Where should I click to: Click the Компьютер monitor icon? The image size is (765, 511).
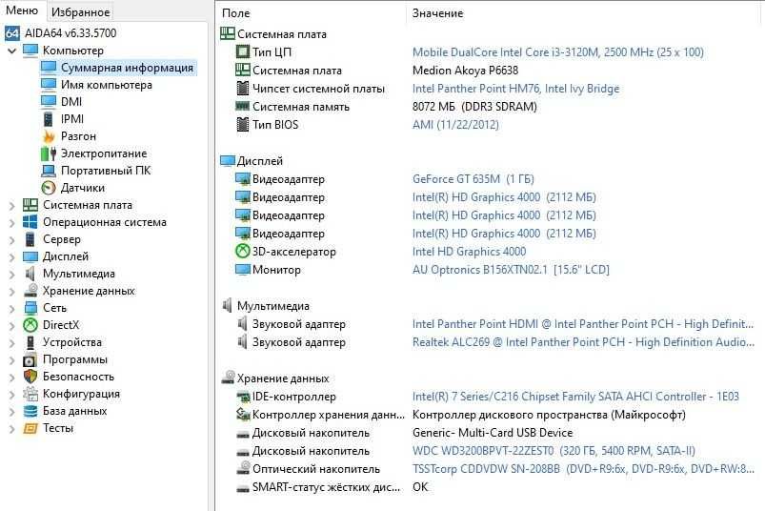point(30,51)
